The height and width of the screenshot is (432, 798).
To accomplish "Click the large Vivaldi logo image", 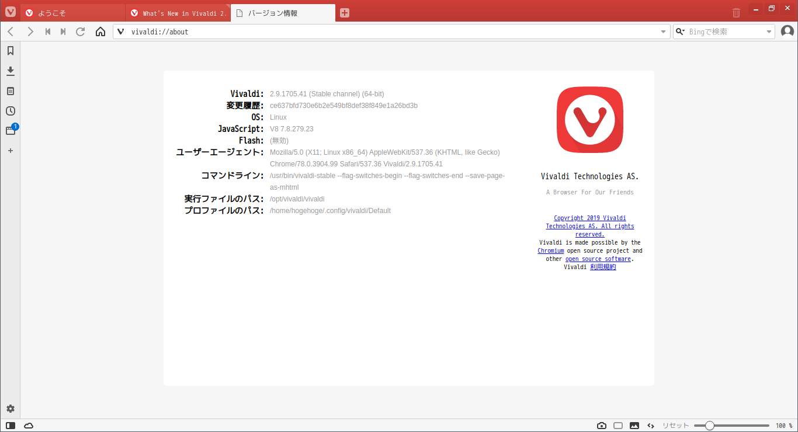I will point(590,120).
